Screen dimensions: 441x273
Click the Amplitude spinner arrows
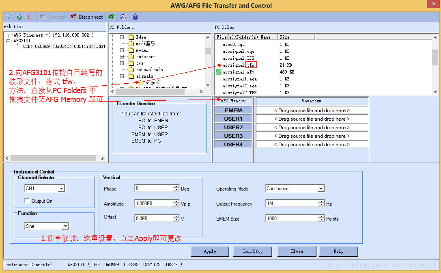coord(176,204)
